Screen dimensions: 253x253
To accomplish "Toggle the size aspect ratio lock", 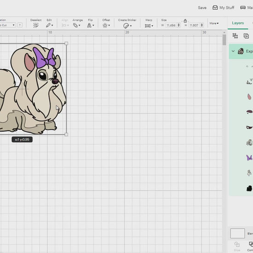I will pyautogui.click(x=185, y=21).
